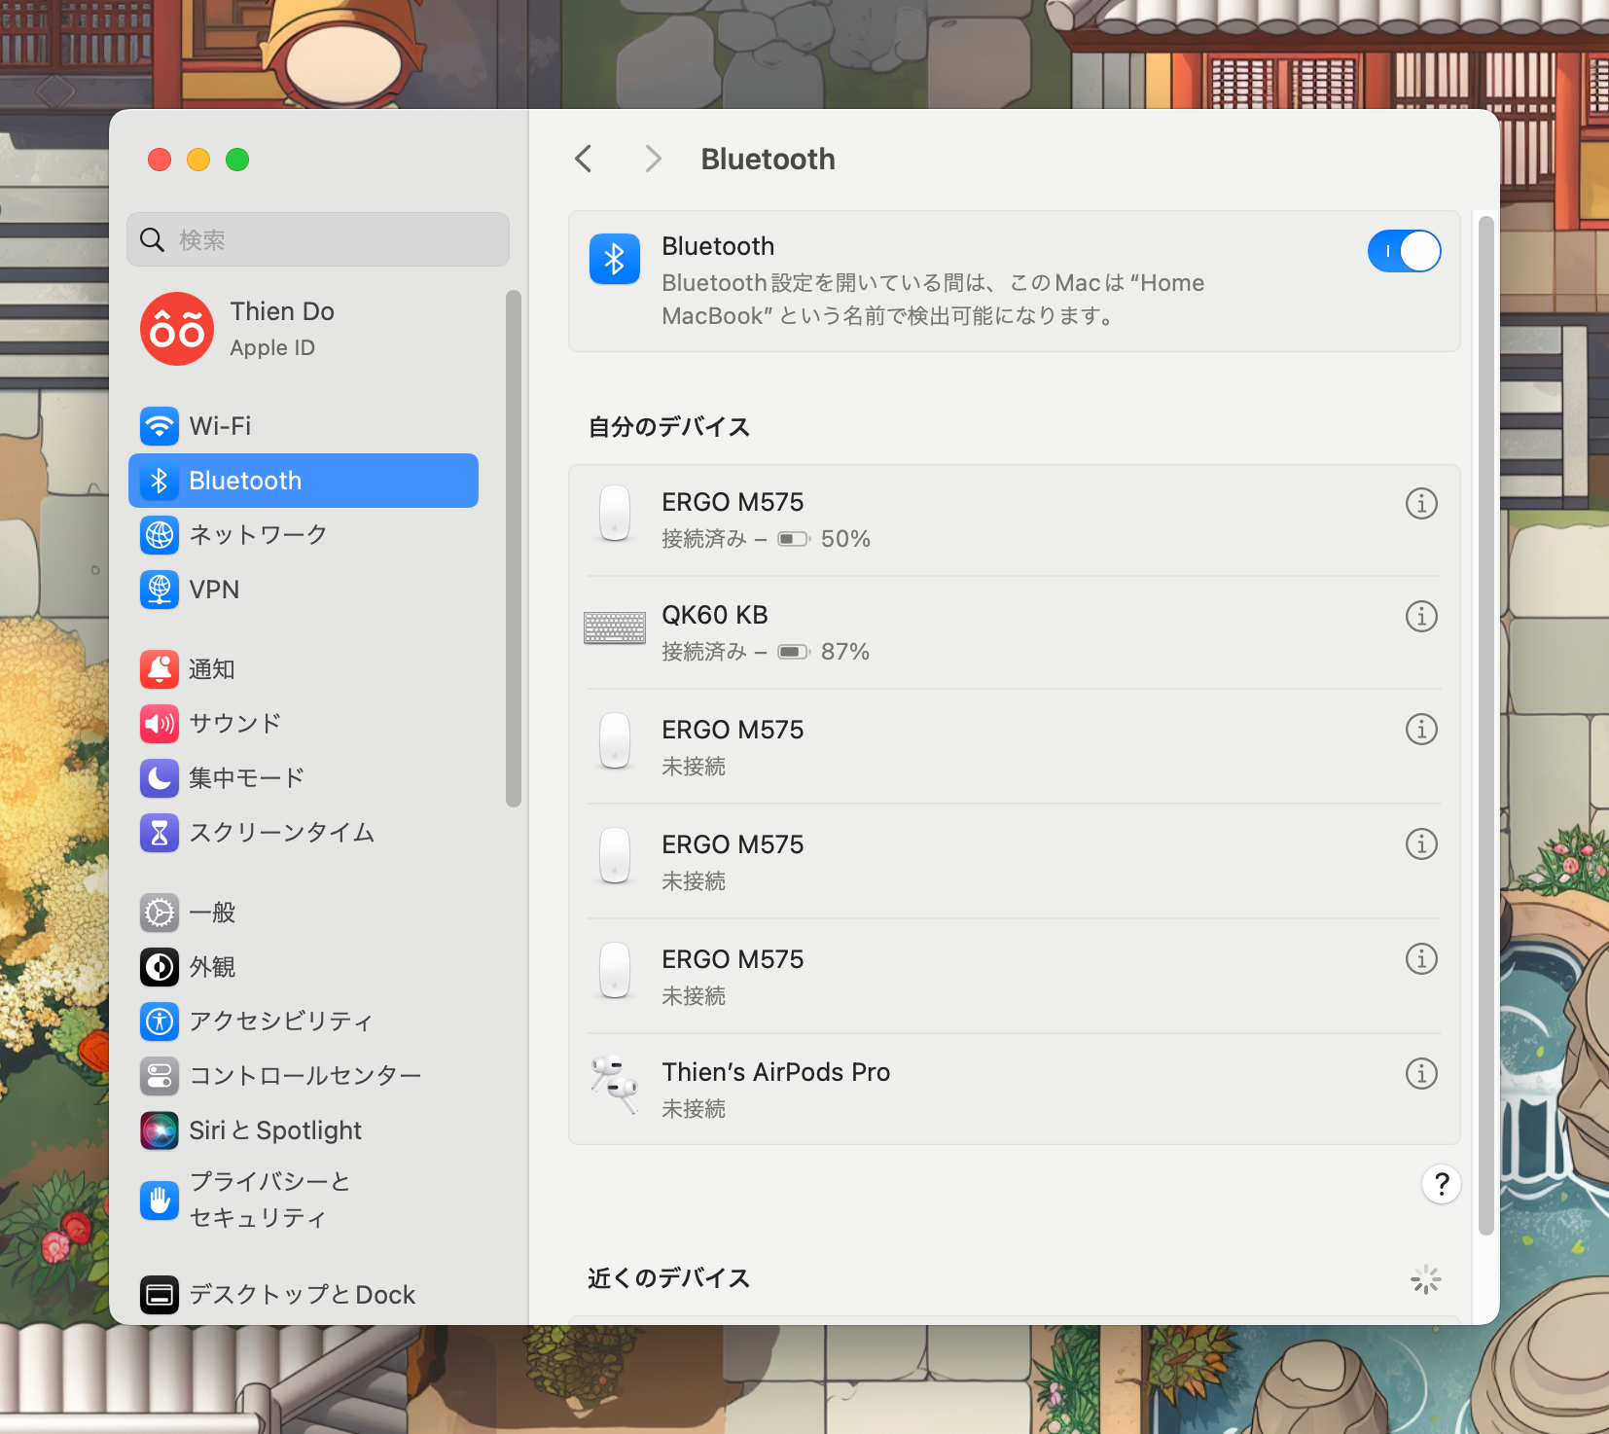The height and width of the screenshot is (1434, 1609).
Task: Select the QK60 KB device name
Action: pos(715,615)
